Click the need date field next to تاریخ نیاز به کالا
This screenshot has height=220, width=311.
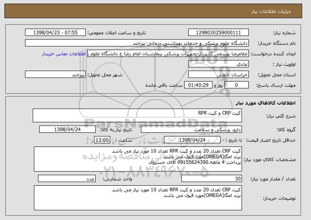tap(67, 130)
